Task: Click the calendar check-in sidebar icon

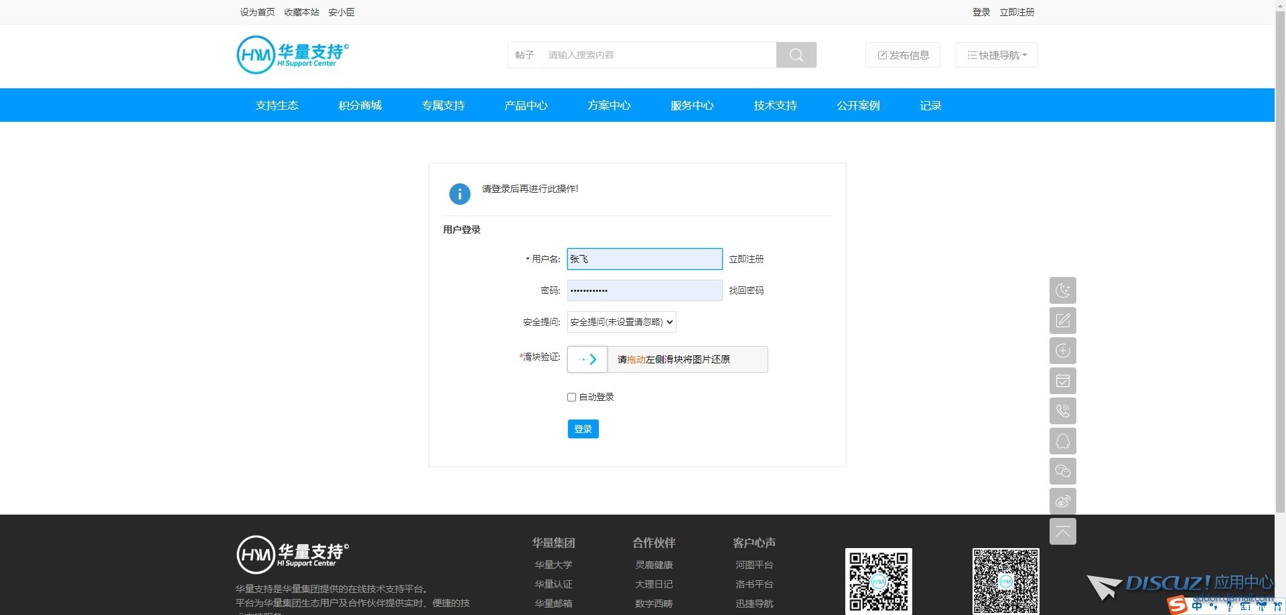Action: pyautogui.click(x=1062, y=381)
